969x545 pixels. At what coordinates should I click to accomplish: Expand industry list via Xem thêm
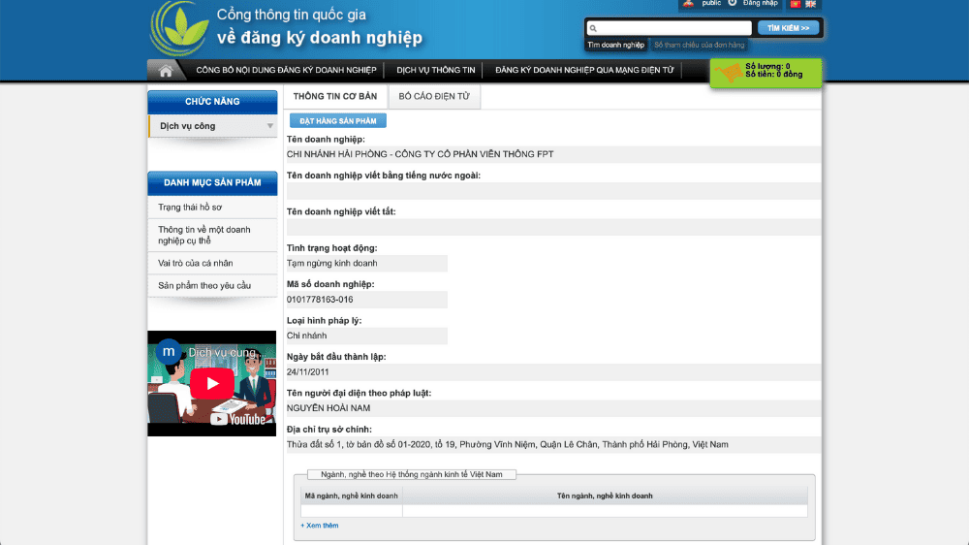320,526
